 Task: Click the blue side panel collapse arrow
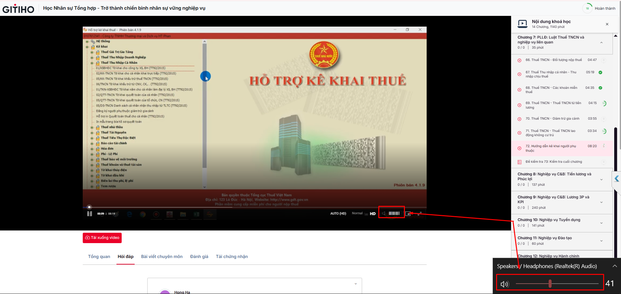[x=616, y=179]
